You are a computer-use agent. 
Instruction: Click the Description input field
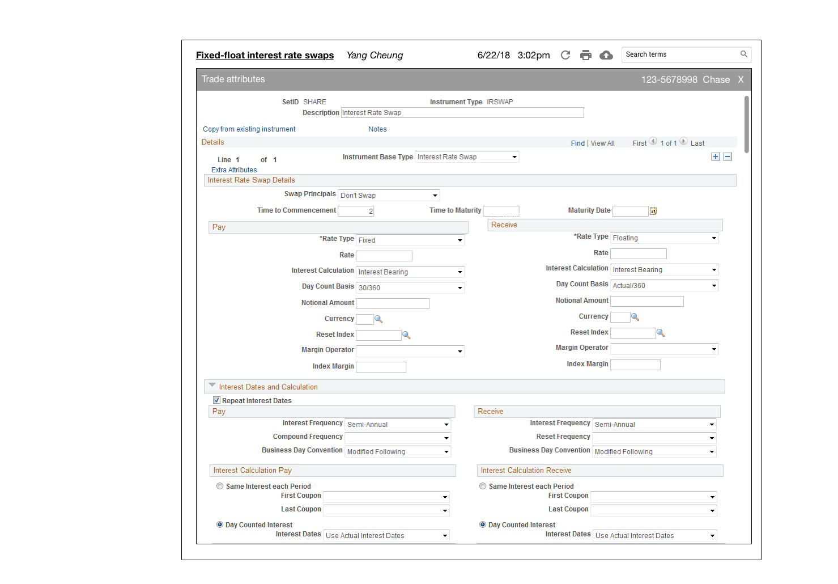462,113
